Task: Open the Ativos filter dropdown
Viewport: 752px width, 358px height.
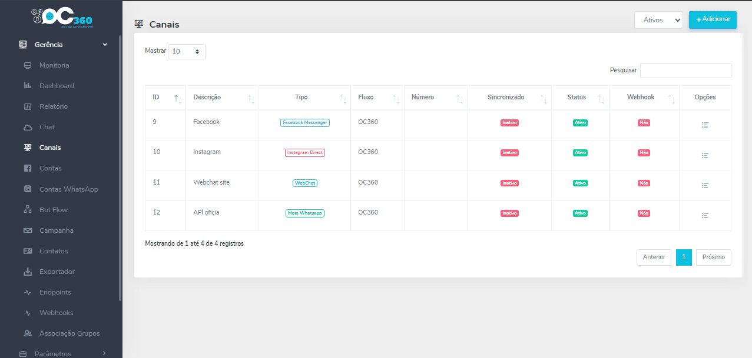Action: click(x=658, y=20)
